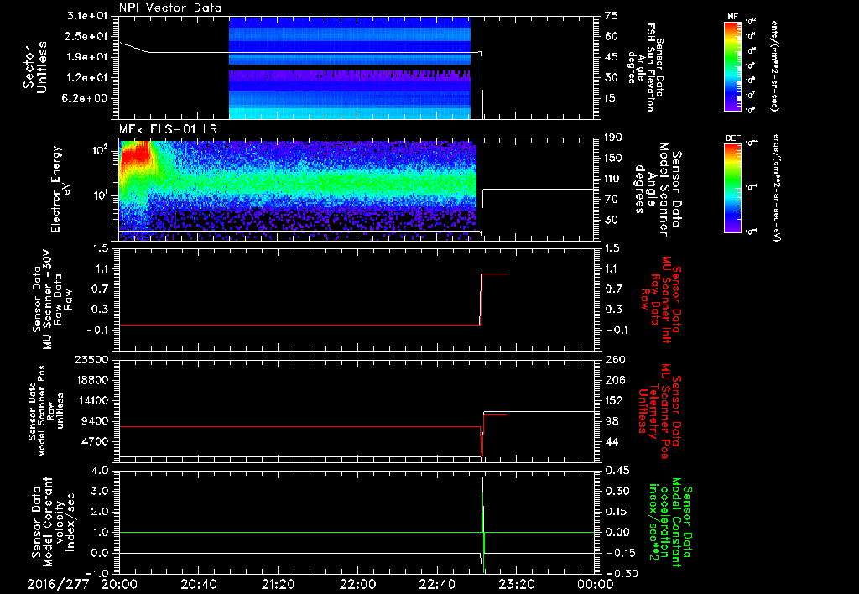Click the 20:40 time axis label

coord(198,584)
